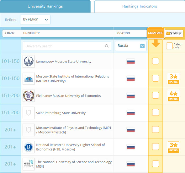Click the Russian flag in the Saint-Petersburg row

pyautogui.click(x=131, y=113)
